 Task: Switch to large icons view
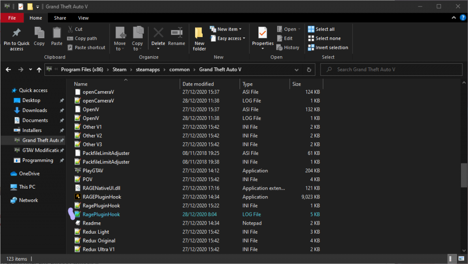click(461, 259)
